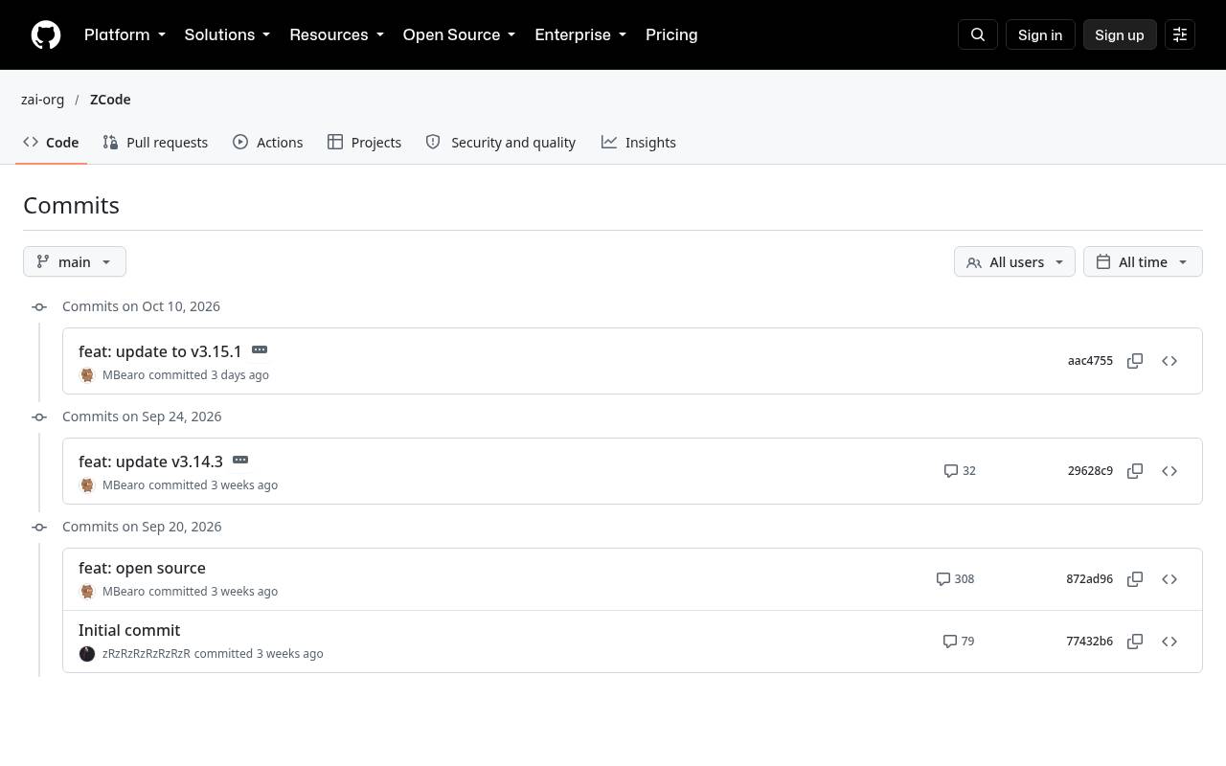Open the zai-org organization link
This screenshot has height=766, width=1226.
click(43, 100)
